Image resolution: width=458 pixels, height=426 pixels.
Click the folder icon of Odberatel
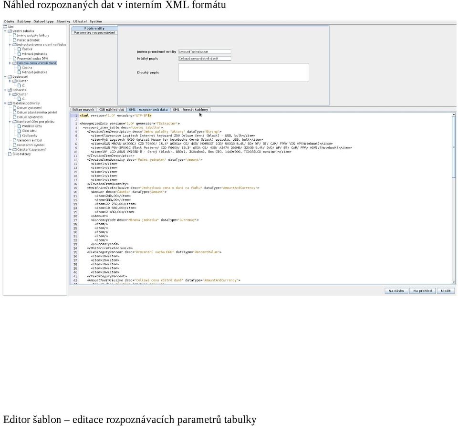(x=10, y=90)
